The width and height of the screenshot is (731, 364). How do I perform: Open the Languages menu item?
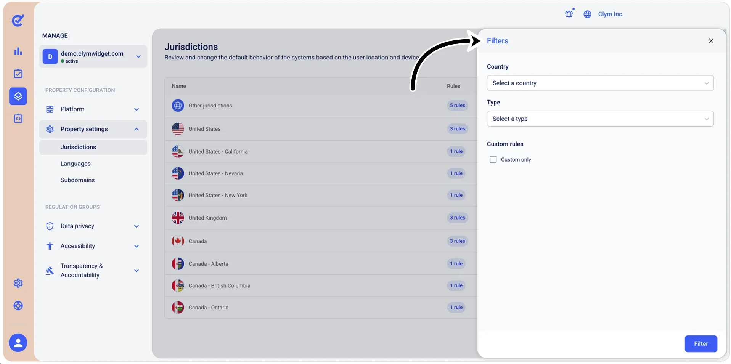point(76,164)
